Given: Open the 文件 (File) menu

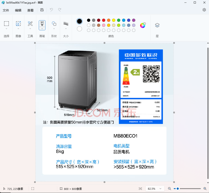Looking at the screenshot, I should point(6,10).
